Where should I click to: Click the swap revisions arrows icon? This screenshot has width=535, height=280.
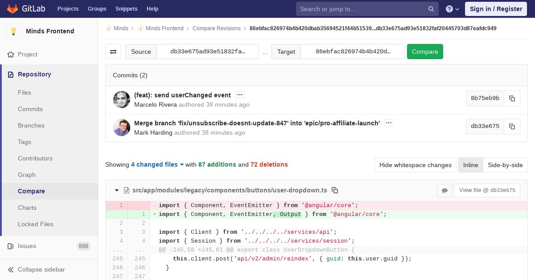[x=113, y=52]
